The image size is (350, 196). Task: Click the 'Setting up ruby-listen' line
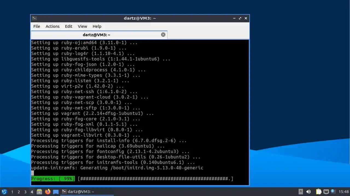pos(80,81)
